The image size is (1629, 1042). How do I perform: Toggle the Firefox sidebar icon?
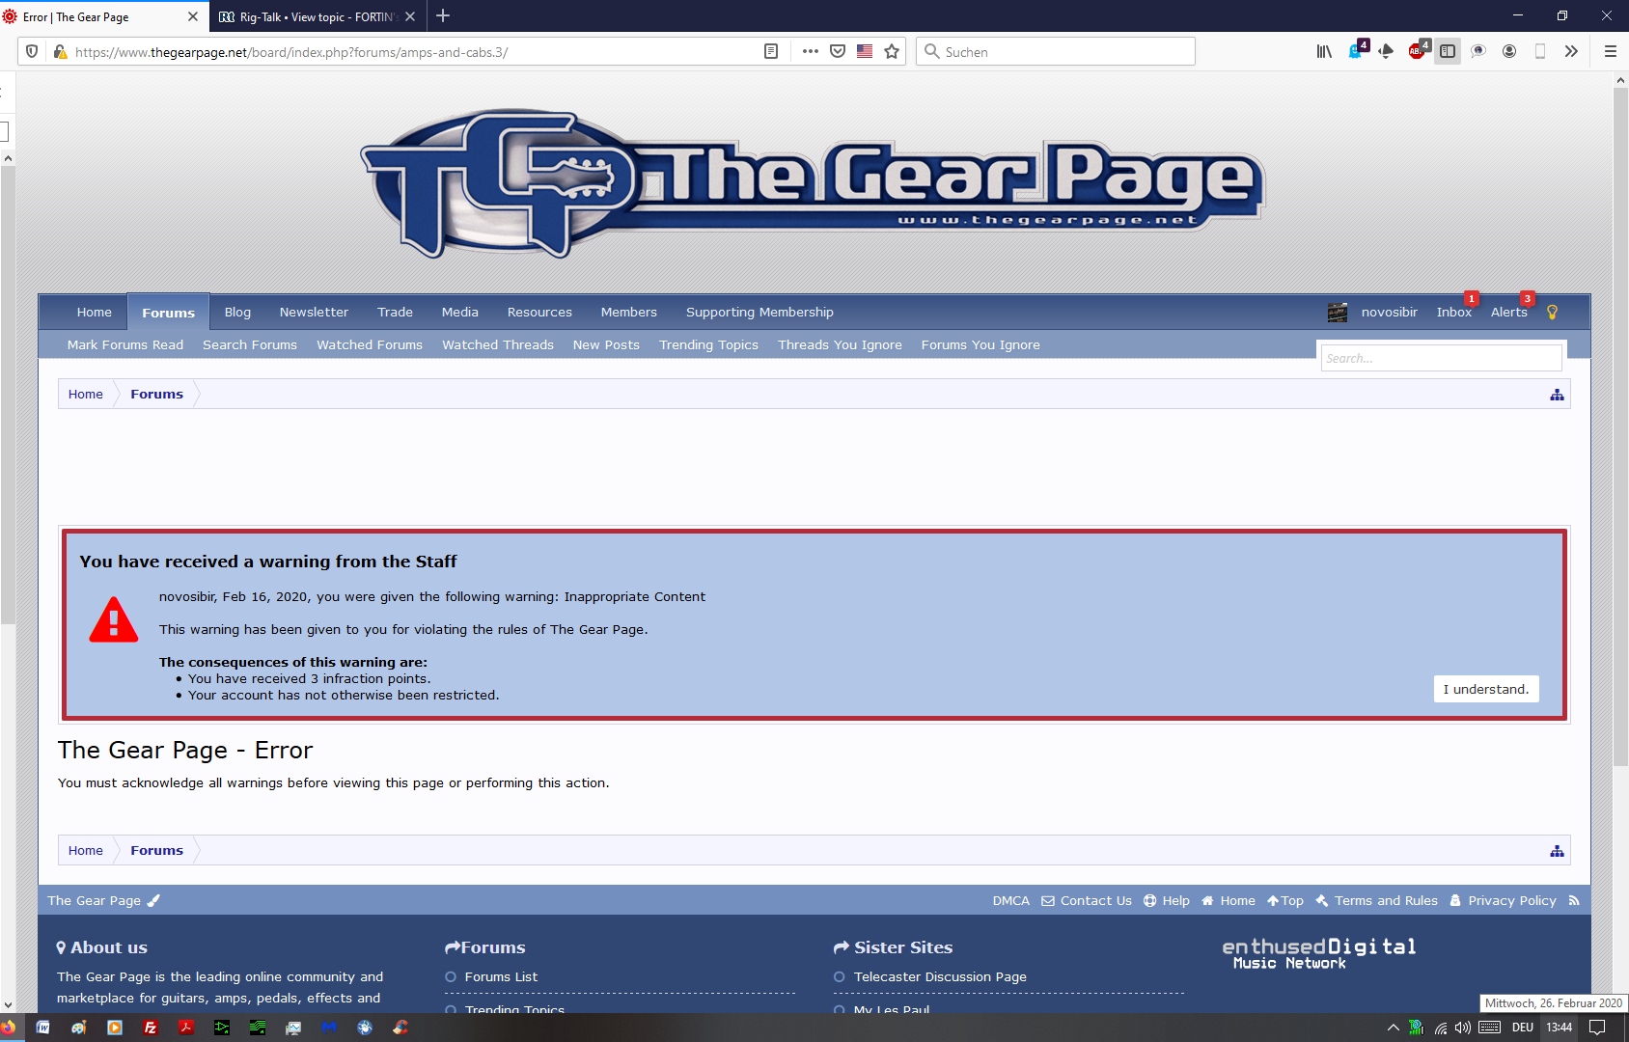pyautogui.click(x=1448, y=51)
